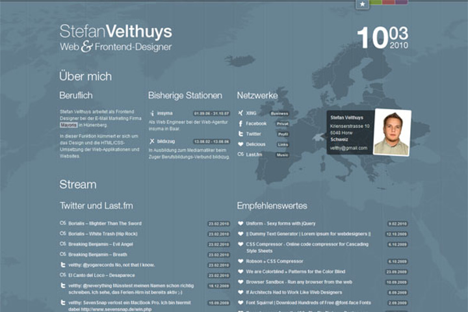Screen dimensions: 468x312
Task: Open Font Squirrel free fonts link
Action: [x=308, y=303]
